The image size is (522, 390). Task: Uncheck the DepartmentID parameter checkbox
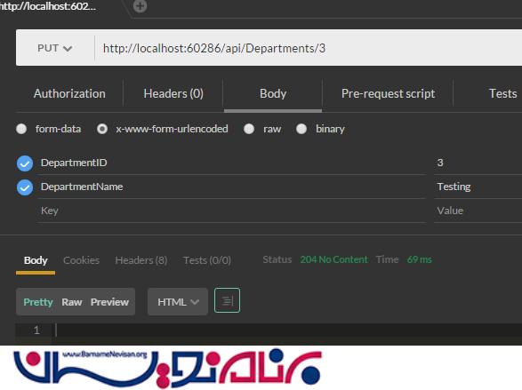click(x=25, y=163)
